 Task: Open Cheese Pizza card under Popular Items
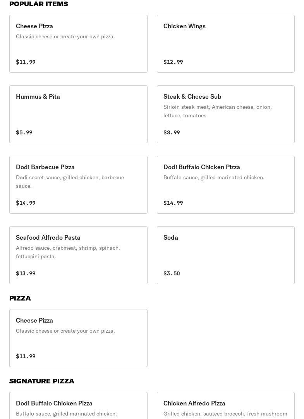click(x=78, y=44)
